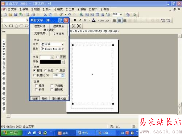Switch to the 位置尺寸 tab
182x137 pixels.
40,26
